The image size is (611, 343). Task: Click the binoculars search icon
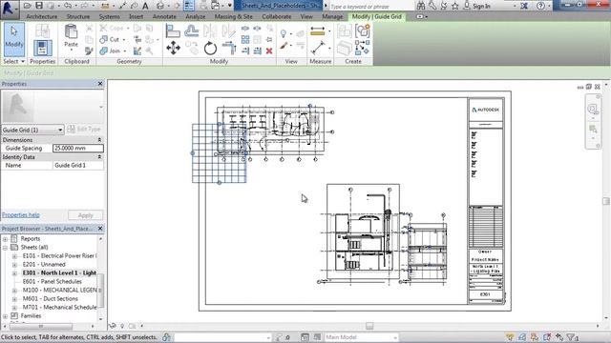421,6
